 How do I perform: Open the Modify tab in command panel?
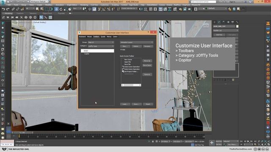[219, 22]
